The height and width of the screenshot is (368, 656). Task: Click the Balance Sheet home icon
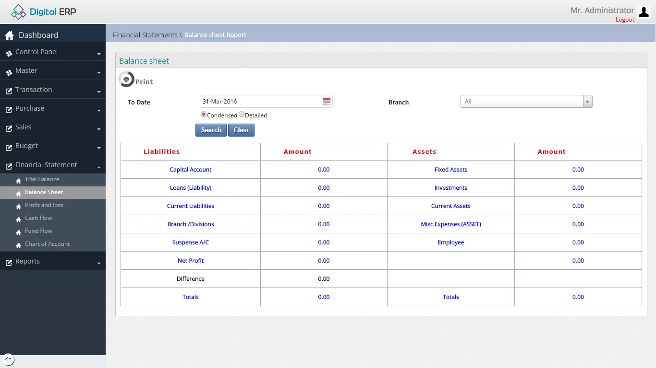coord(18,194)
